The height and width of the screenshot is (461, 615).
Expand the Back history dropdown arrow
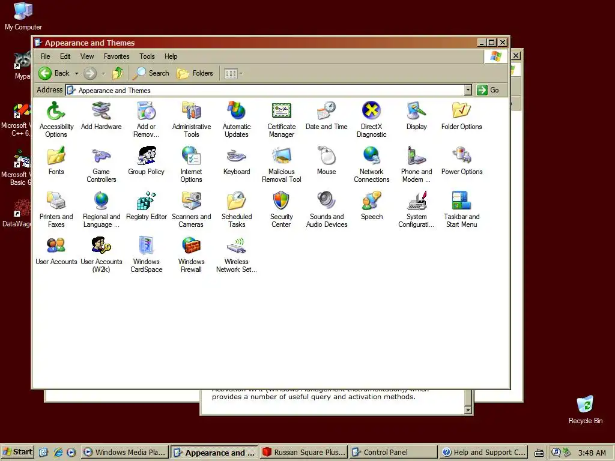click(x=76, y=73)
